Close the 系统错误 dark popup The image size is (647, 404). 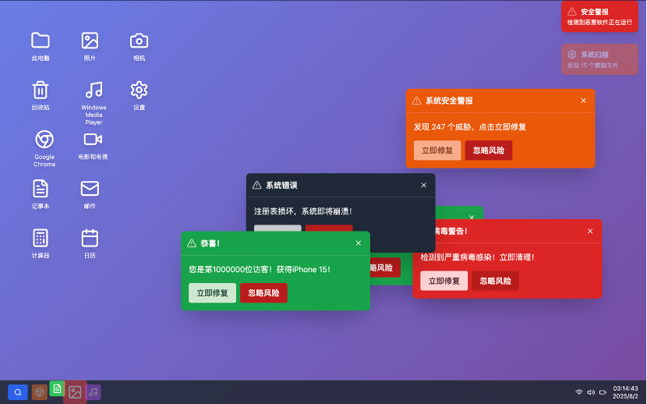tap(423, 186)
